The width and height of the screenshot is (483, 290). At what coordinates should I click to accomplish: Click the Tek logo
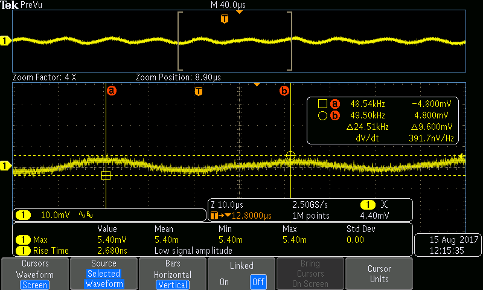(x=10, y=5)
